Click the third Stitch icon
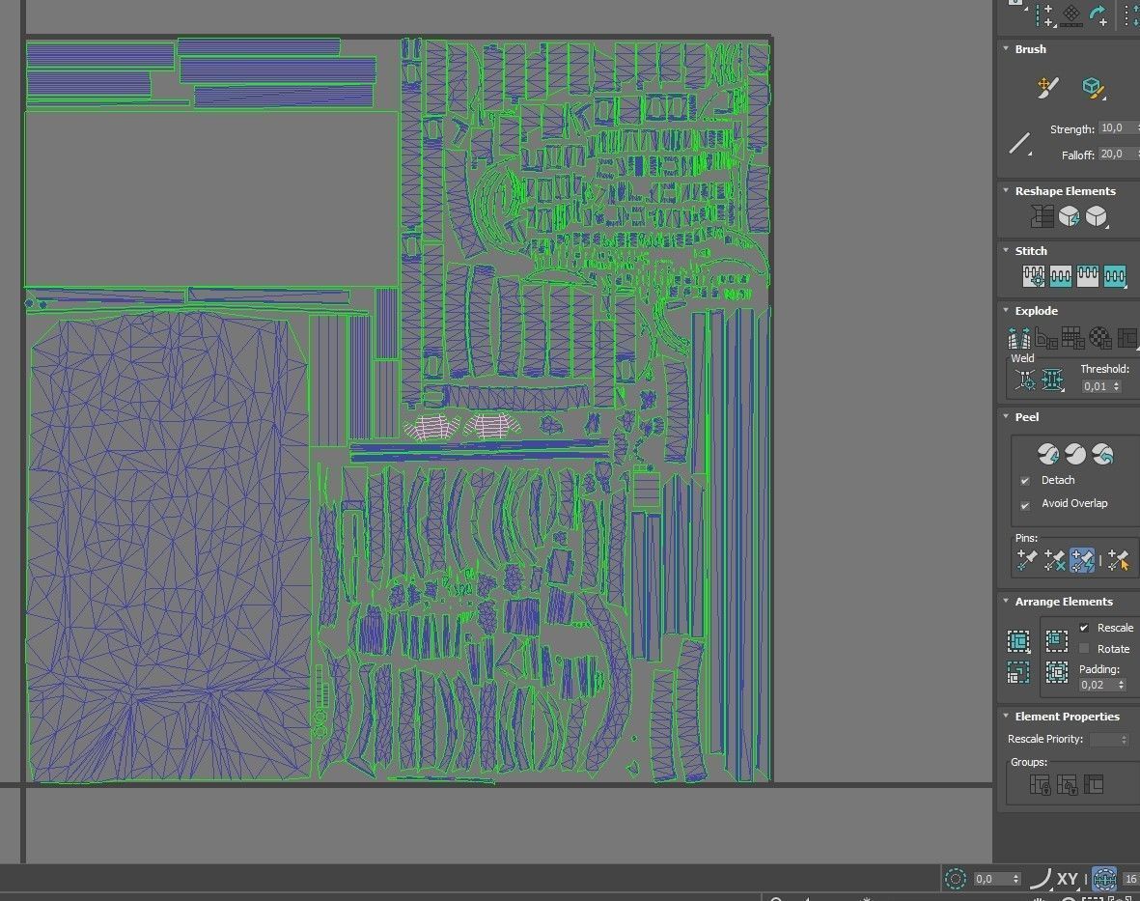Screen dimensions: 1140x901 (1087, 275)
